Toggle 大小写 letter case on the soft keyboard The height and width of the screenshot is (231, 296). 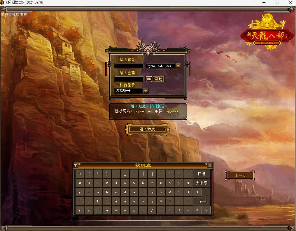[202, 182]
